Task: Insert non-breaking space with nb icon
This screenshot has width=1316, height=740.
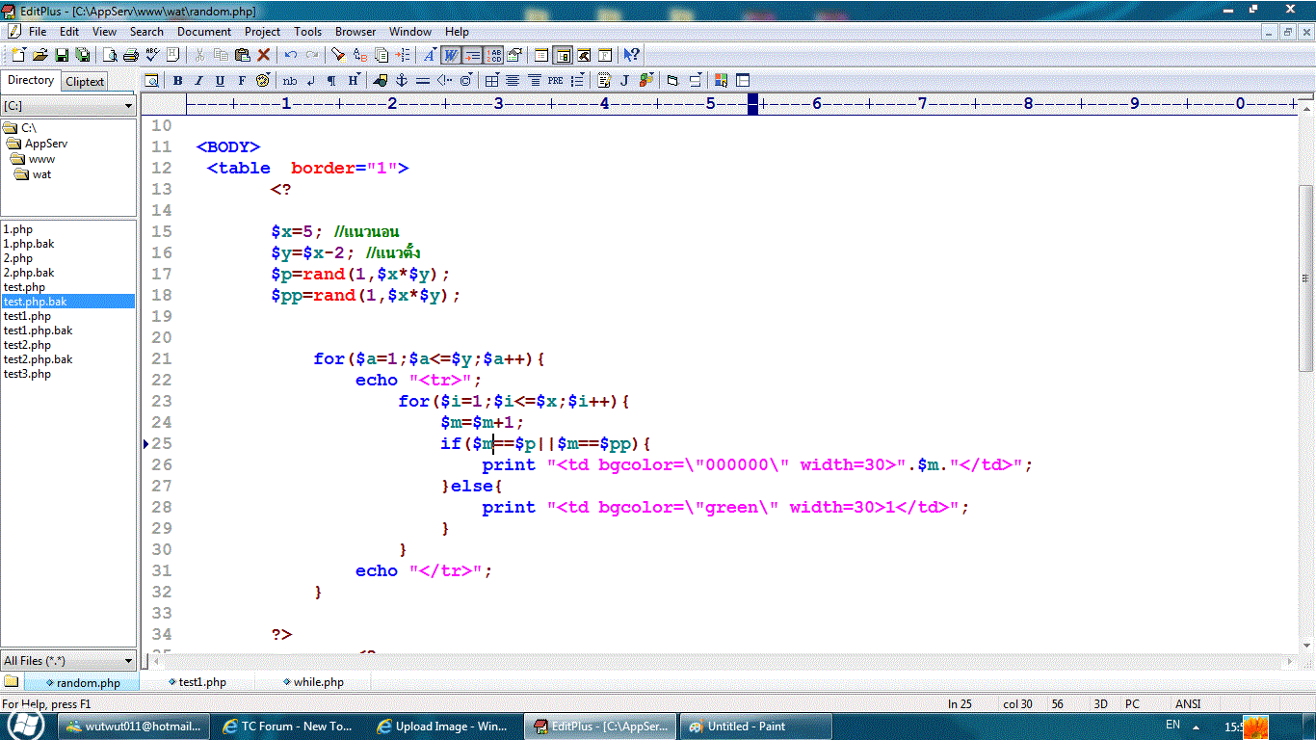Action: 290,81
